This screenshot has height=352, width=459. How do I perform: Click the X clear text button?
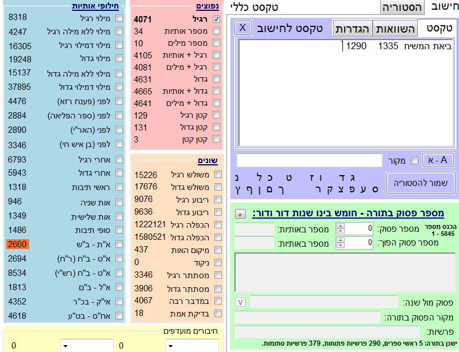point(243,27)
